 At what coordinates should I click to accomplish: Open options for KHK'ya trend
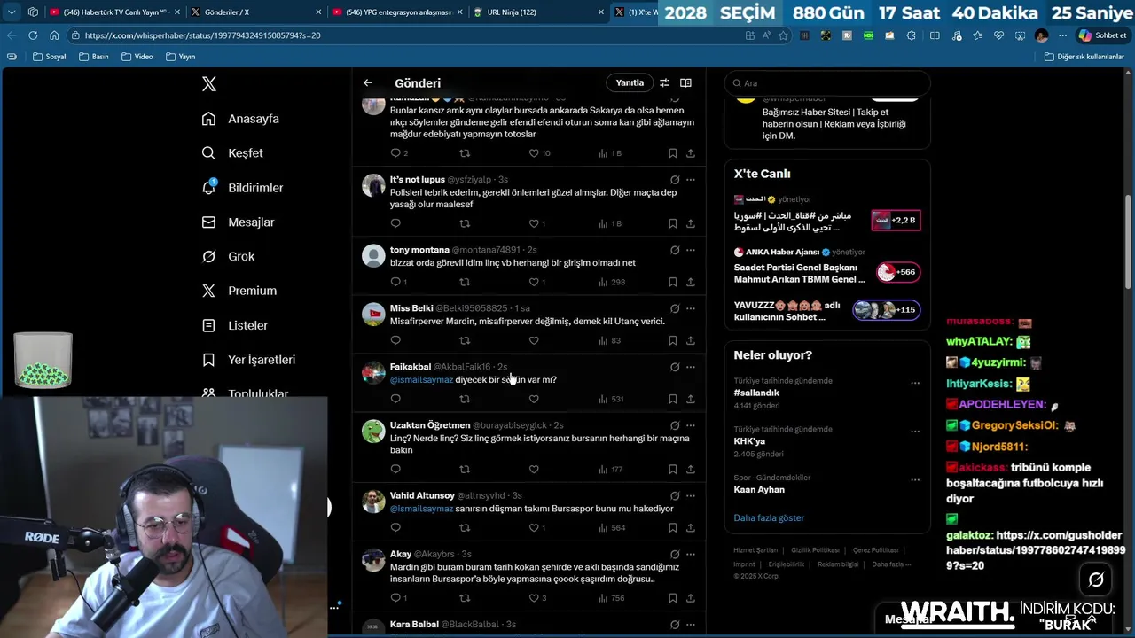915,432
